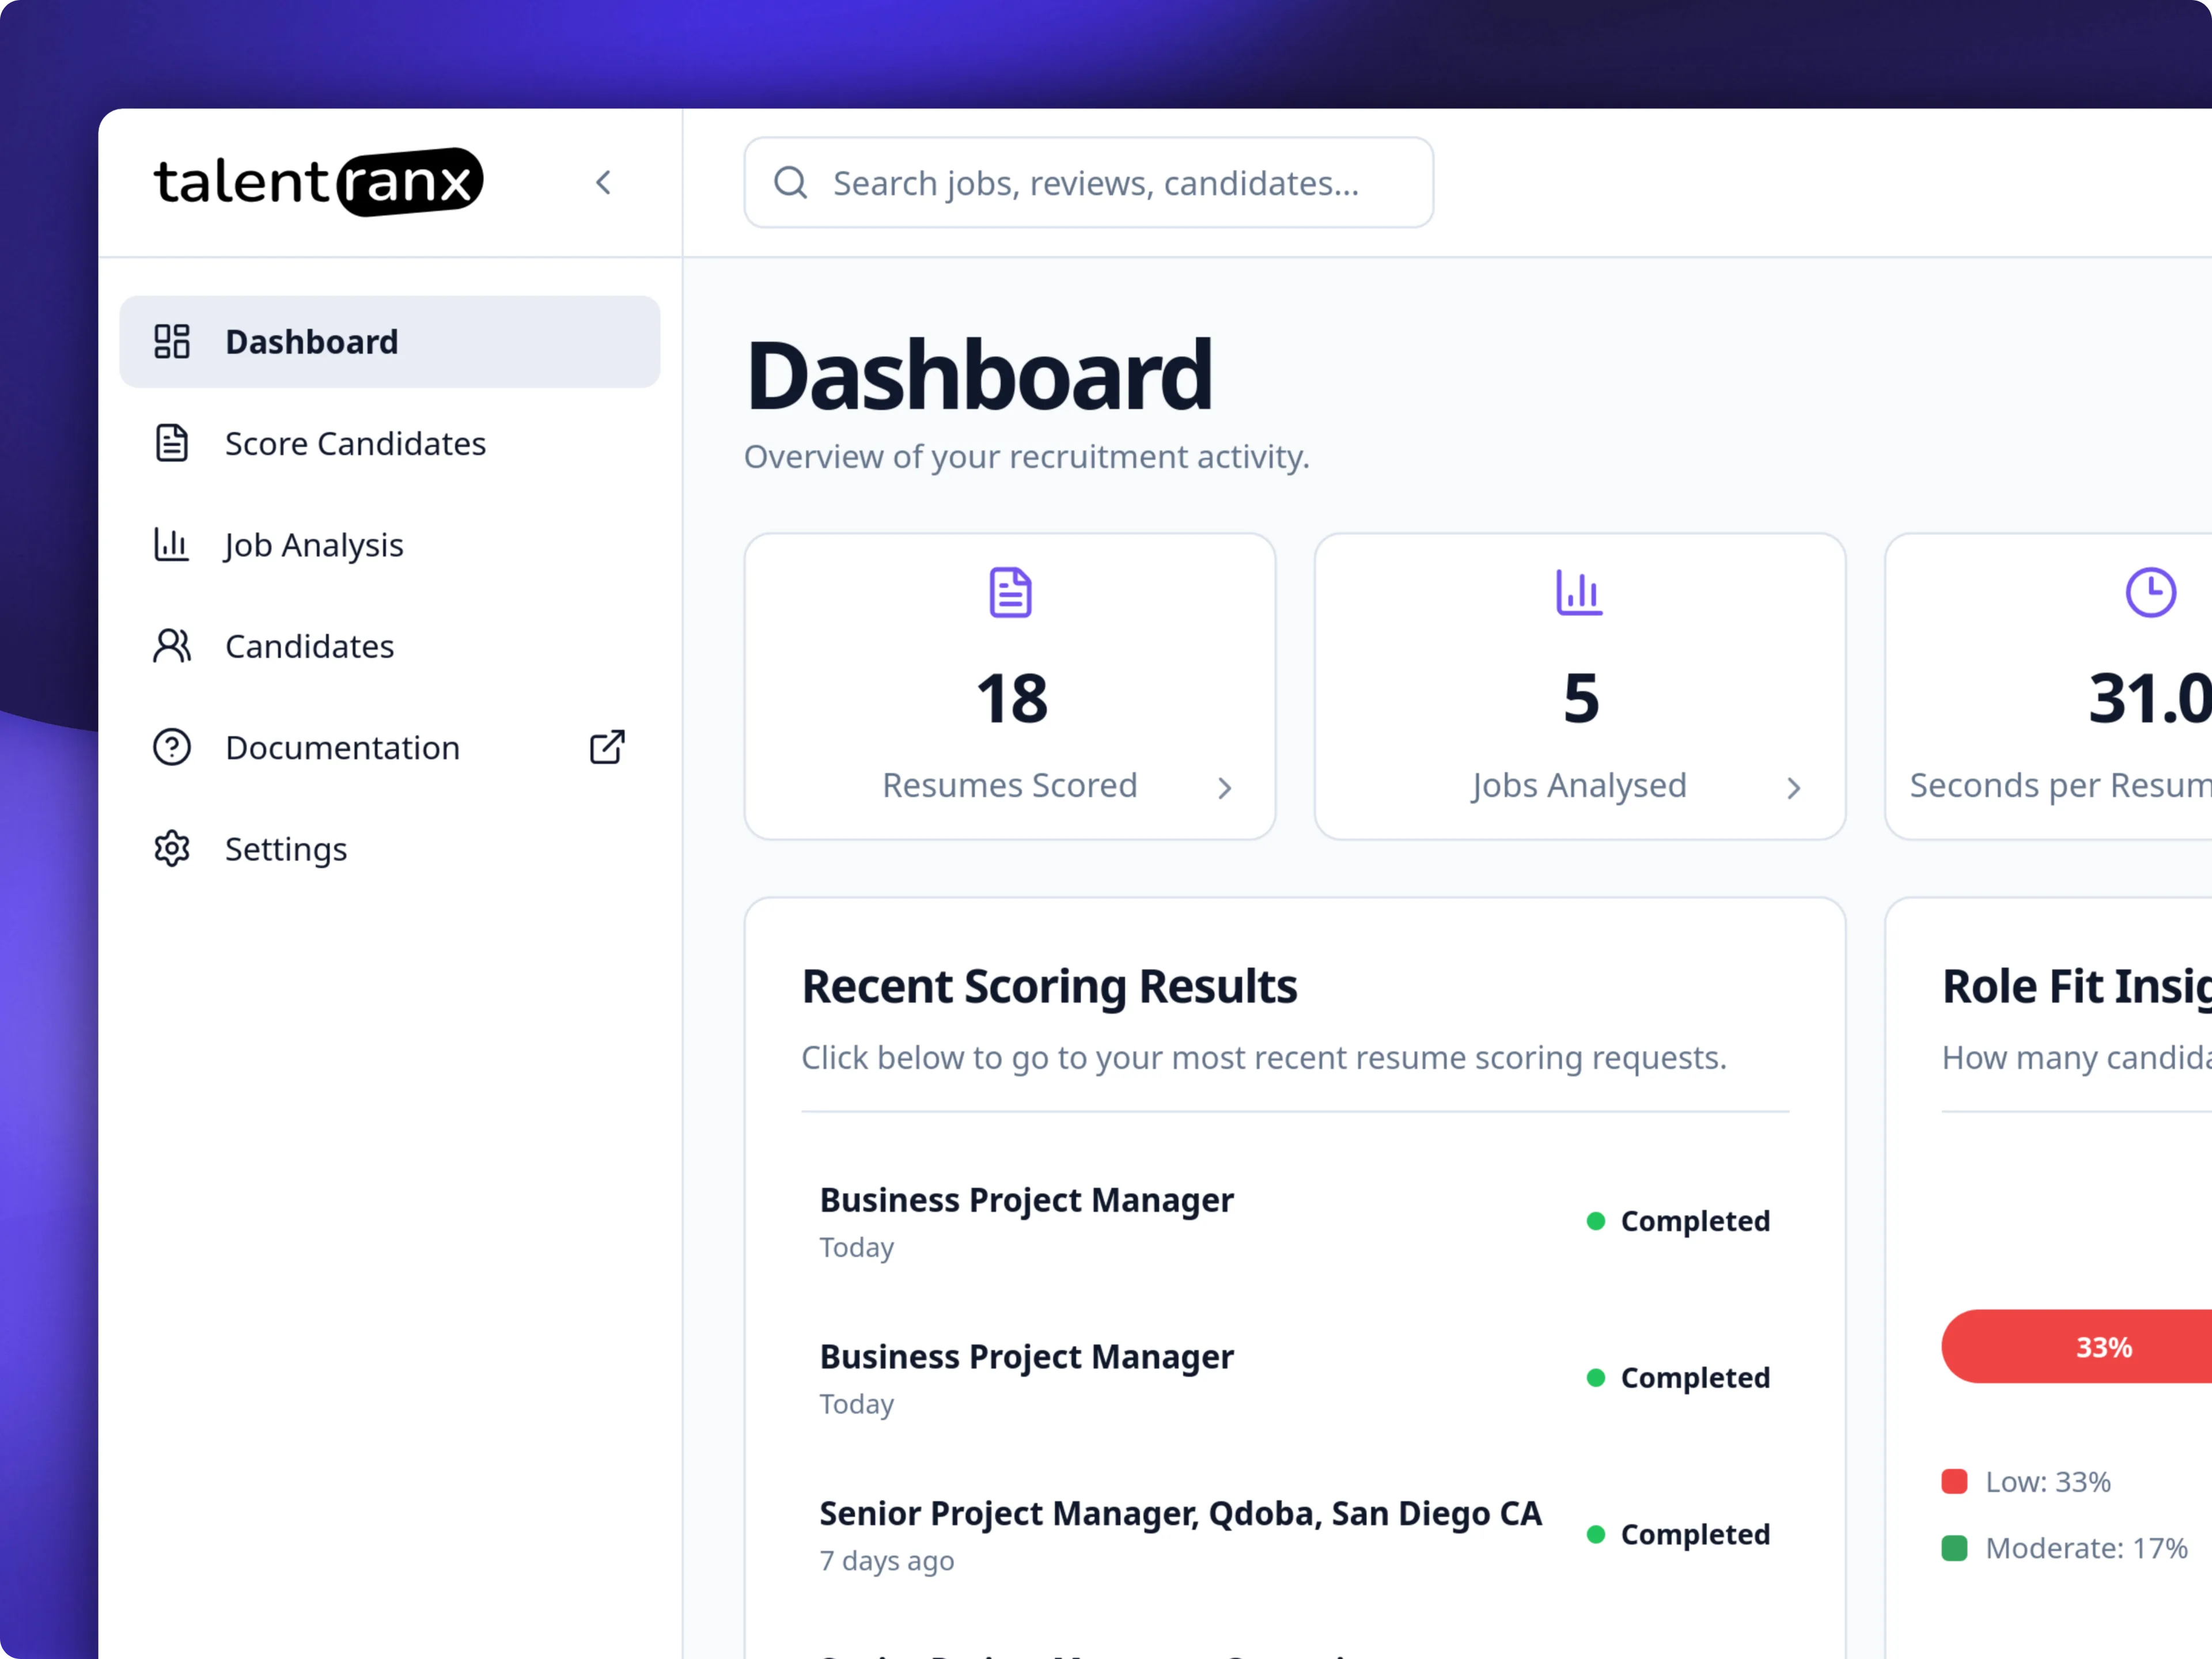This screenshot has width=2212, height=1659.
Task: Collapse the sidebar with the chevron
Action: pyautogui.click(x=603, y=182)
